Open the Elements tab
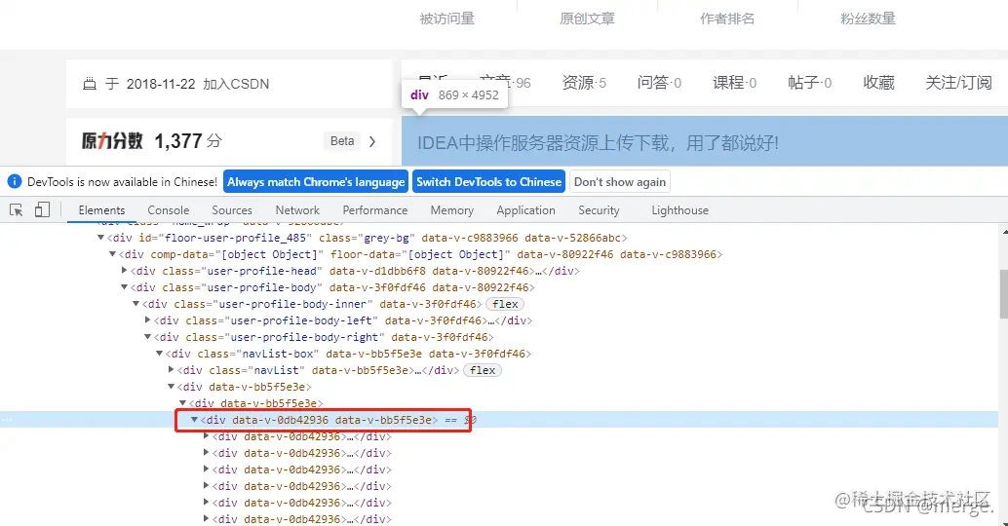This screenshot has height=526, width=1008. [101, 210]
